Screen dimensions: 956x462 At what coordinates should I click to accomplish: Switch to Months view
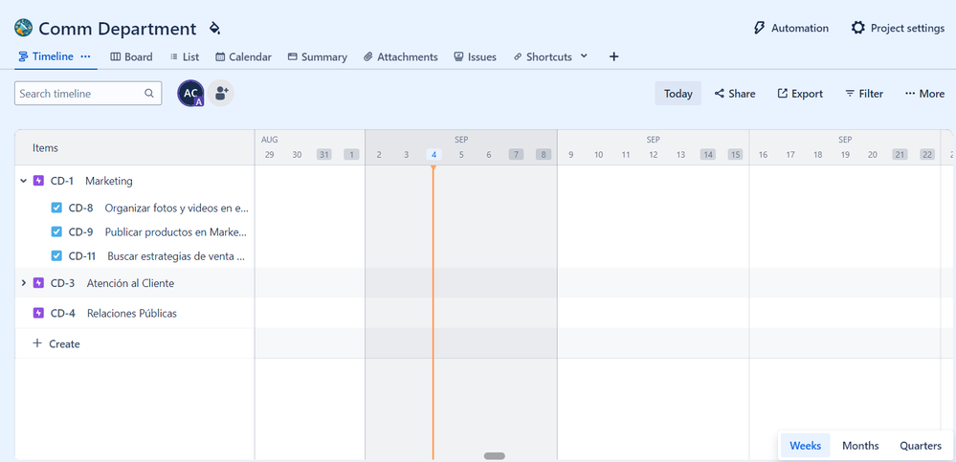click(x=860, y=446)
